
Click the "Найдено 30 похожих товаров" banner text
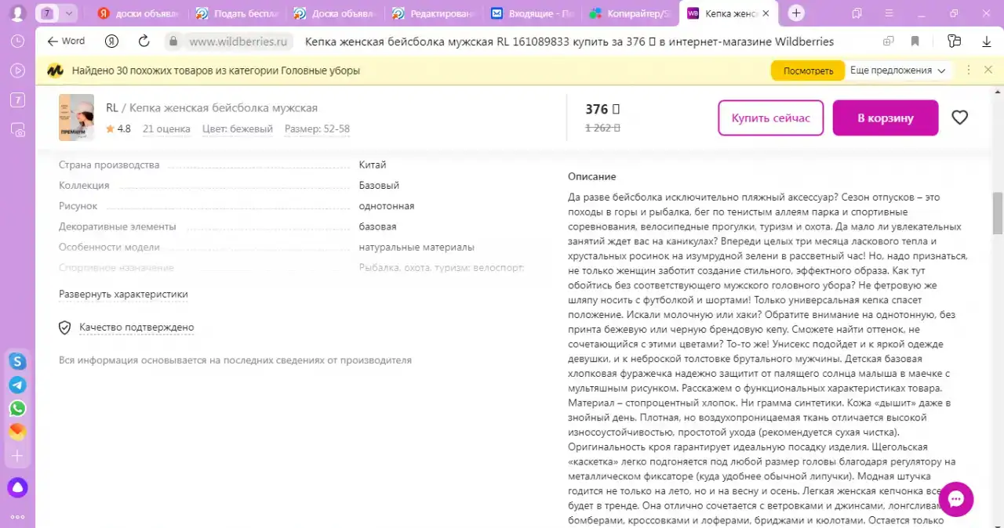(x=216, y=71)
